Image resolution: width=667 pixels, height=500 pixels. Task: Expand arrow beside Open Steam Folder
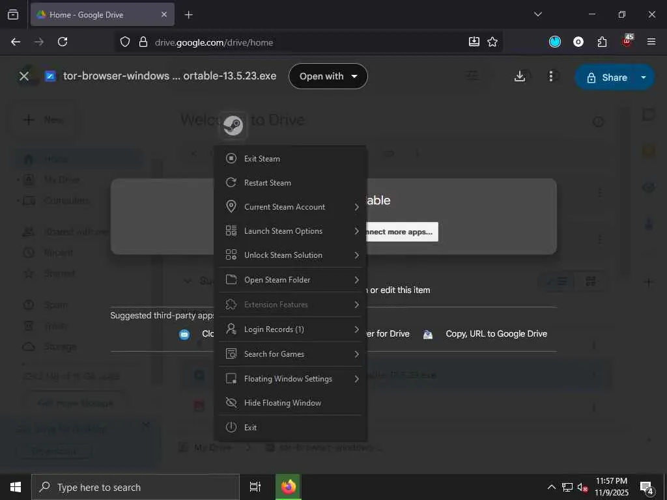pyautogui.click(x=356, y=280)
